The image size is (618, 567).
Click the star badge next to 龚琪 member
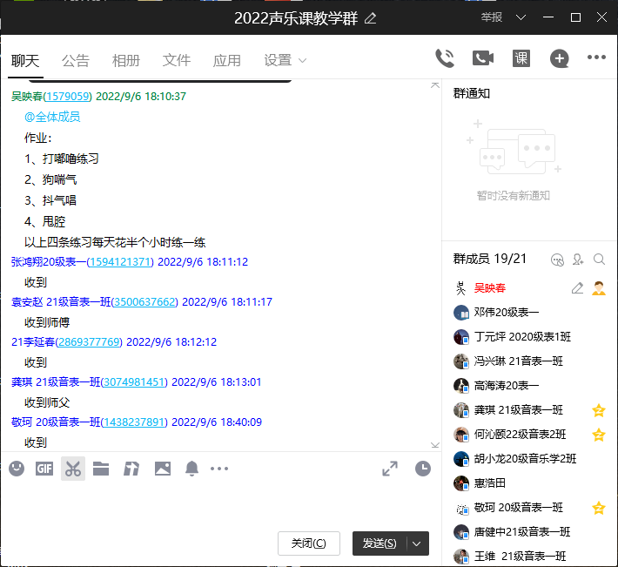click(x=599, y=410)
